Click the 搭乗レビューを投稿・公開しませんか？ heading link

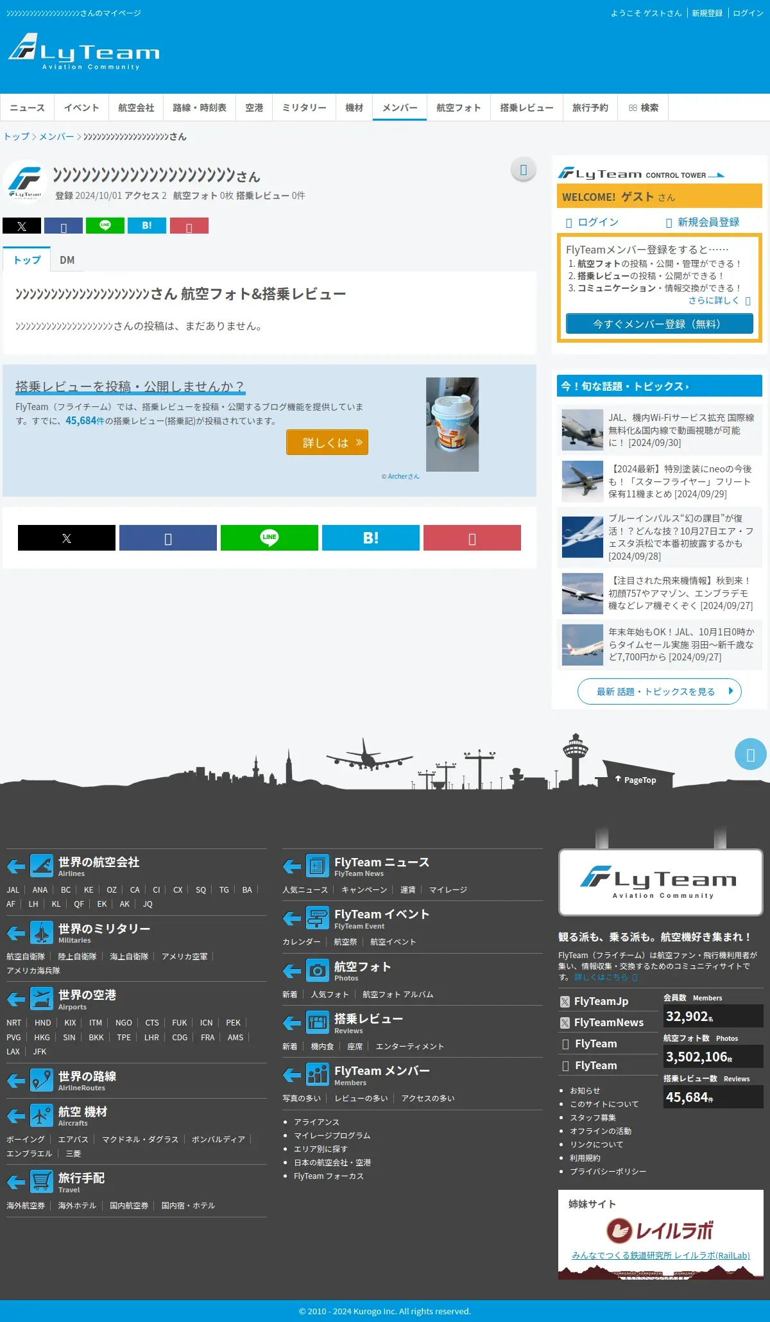130,386
